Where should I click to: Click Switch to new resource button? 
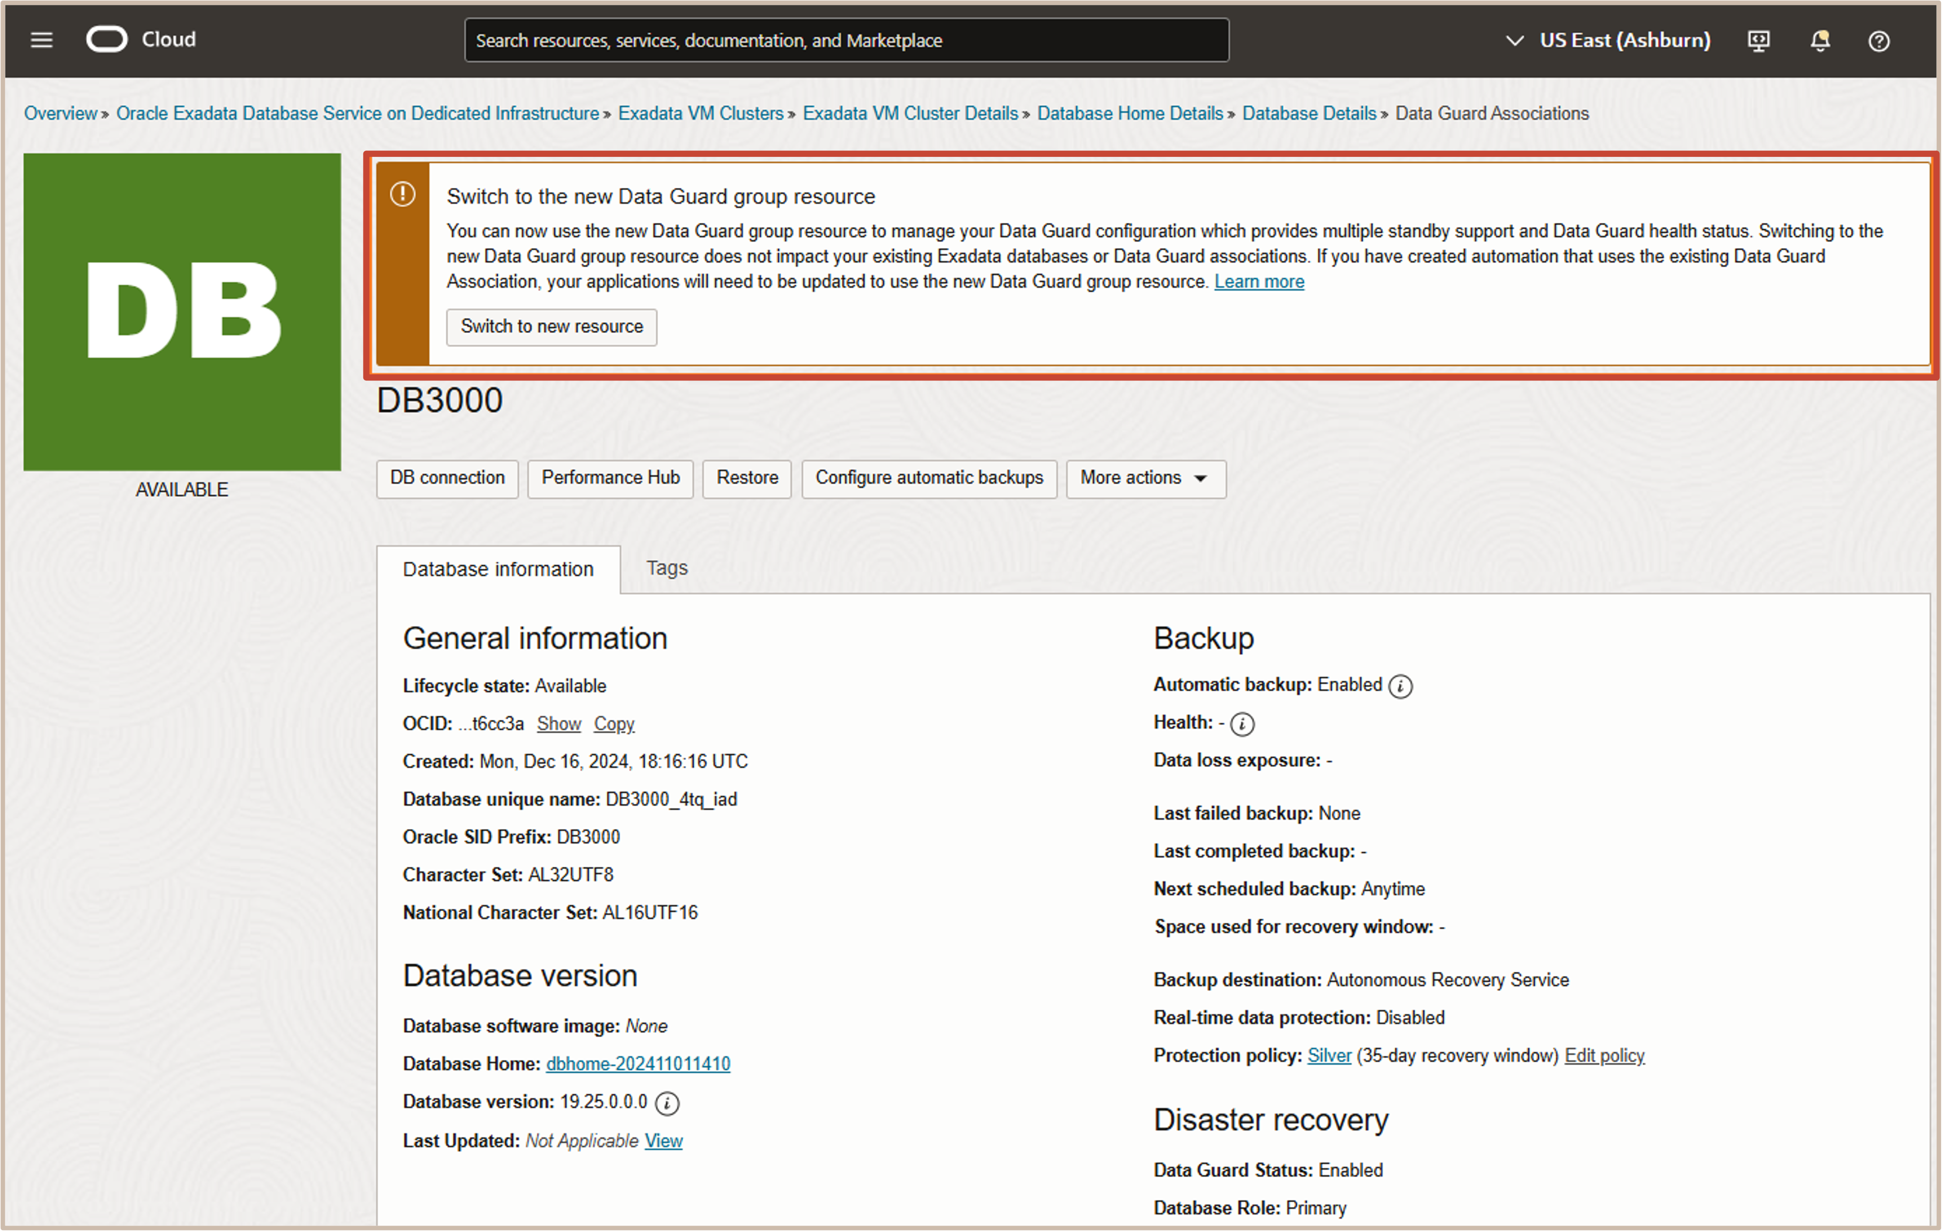[x=551, y=327]
